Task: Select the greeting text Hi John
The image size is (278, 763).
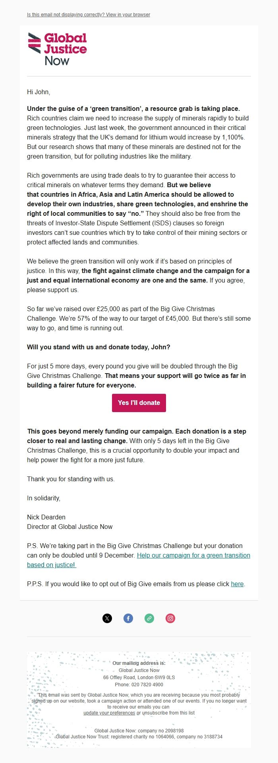Action: [39, 91]
